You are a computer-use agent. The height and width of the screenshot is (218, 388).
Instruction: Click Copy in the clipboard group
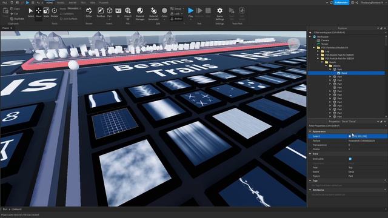(x=15, y=8)
